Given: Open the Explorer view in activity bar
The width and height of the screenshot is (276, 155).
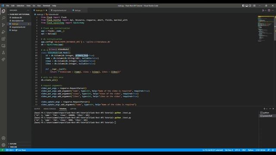Looking at the screenshot, I should point(3,11).
